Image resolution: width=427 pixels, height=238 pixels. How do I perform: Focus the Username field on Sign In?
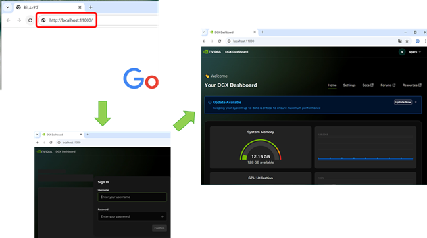click(132, 197)
